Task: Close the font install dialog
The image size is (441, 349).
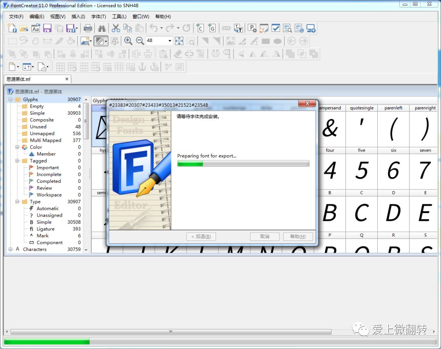Action: point(307,104)
